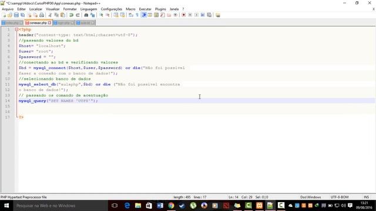The image size is (376, 211).
Task: Open the Arquivo menu
Action: [8, 9]
